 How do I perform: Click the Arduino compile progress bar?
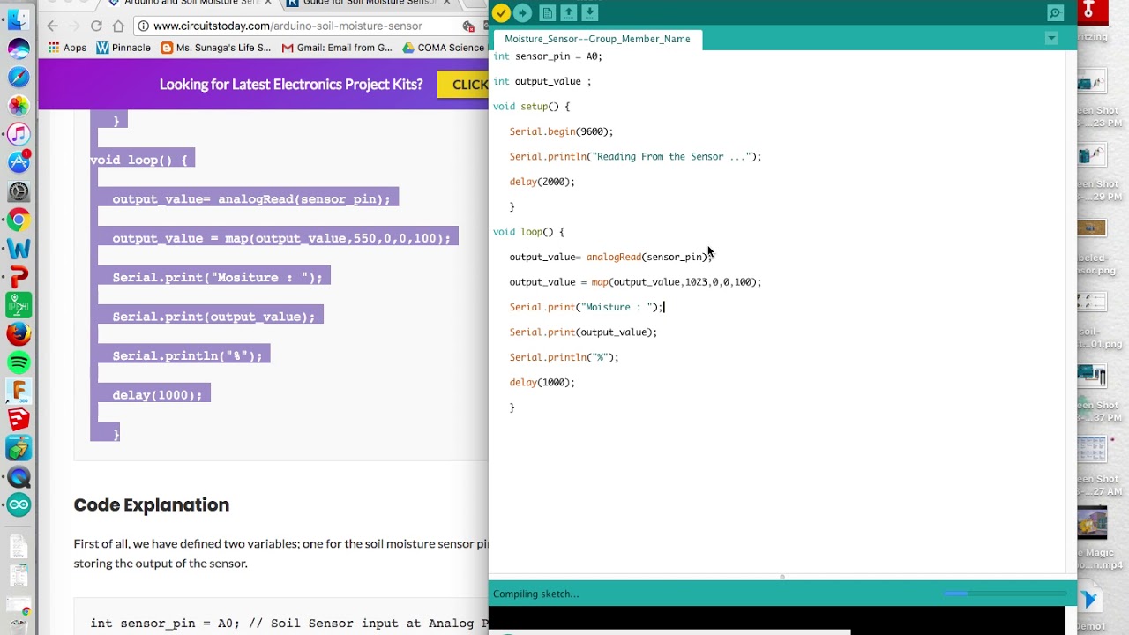tap(1004, 594)
